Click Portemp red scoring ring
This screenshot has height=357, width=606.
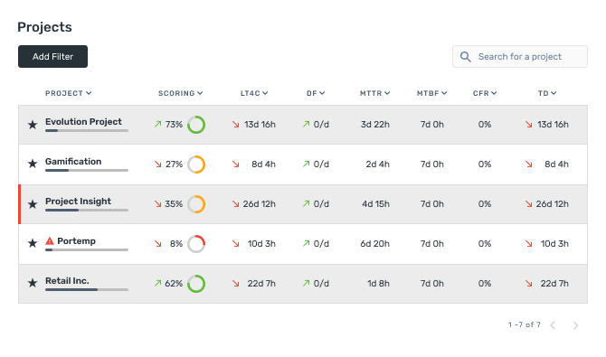tap(196, 244)
